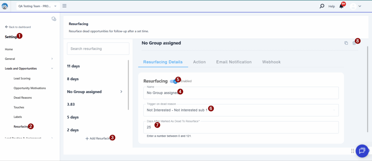Image resolution: width=372 pixels, height=161 pixels.
Task: Click the sidebar settings clock icon
Action: point(54,18)
